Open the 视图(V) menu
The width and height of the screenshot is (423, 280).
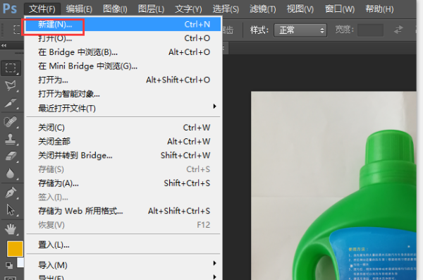pos(300,9)
